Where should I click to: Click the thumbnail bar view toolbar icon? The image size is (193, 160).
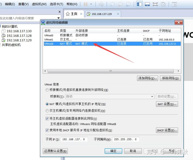(147, 4)
